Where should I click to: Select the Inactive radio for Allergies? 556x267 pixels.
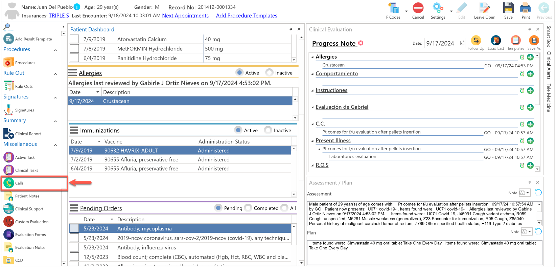coord(269,72)
